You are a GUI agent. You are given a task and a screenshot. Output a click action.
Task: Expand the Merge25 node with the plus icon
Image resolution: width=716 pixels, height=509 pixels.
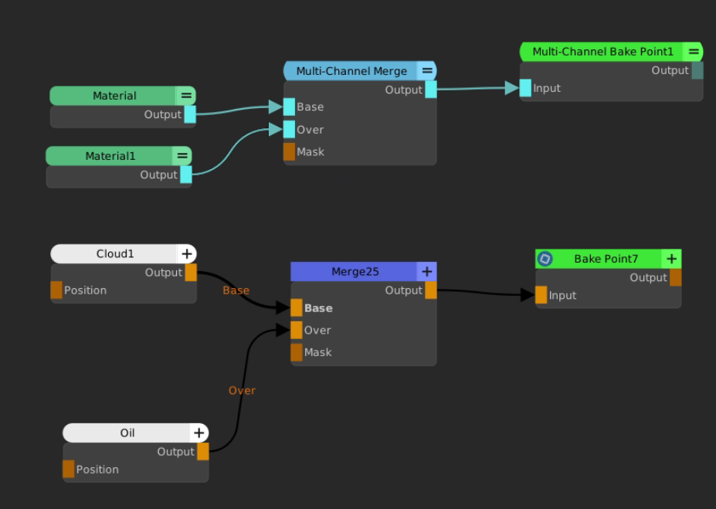pyautogui.click(x=426, y=272)
